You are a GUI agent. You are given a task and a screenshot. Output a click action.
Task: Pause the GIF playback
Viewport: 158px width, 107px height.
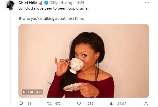24,92
